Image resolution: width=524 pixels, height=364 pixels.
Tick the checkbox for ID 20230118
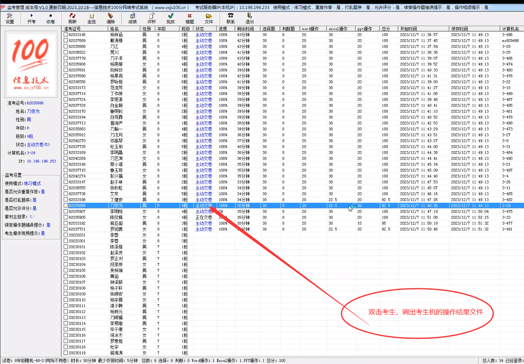click(x=66, y=347)
